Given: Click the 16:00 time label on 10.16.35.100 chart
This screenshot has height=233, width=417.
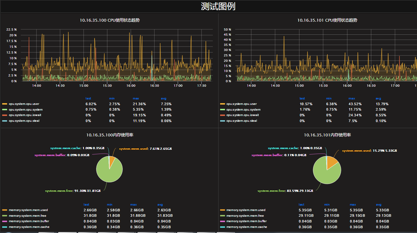Looking at the screenshot, I should point(131,85).
